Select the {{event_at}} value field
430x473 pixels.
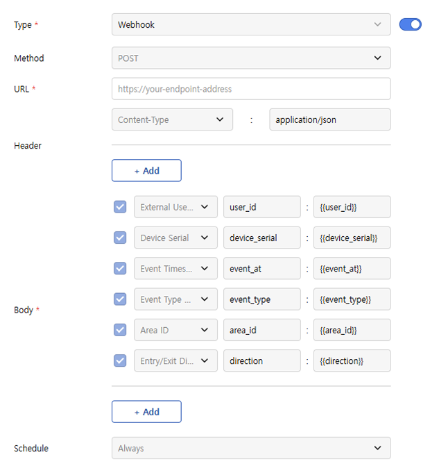352,269
